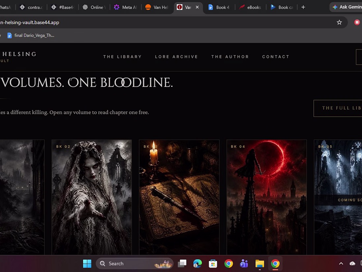Viewport: 362px width, 272px height.
Task: Click the Contact navigation link
Action: pos(276,57)
